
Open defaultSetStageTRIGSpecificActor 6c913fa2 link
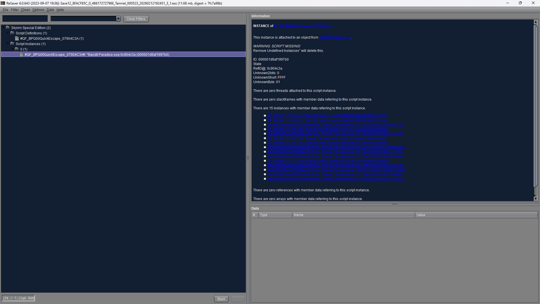point(335,174)
